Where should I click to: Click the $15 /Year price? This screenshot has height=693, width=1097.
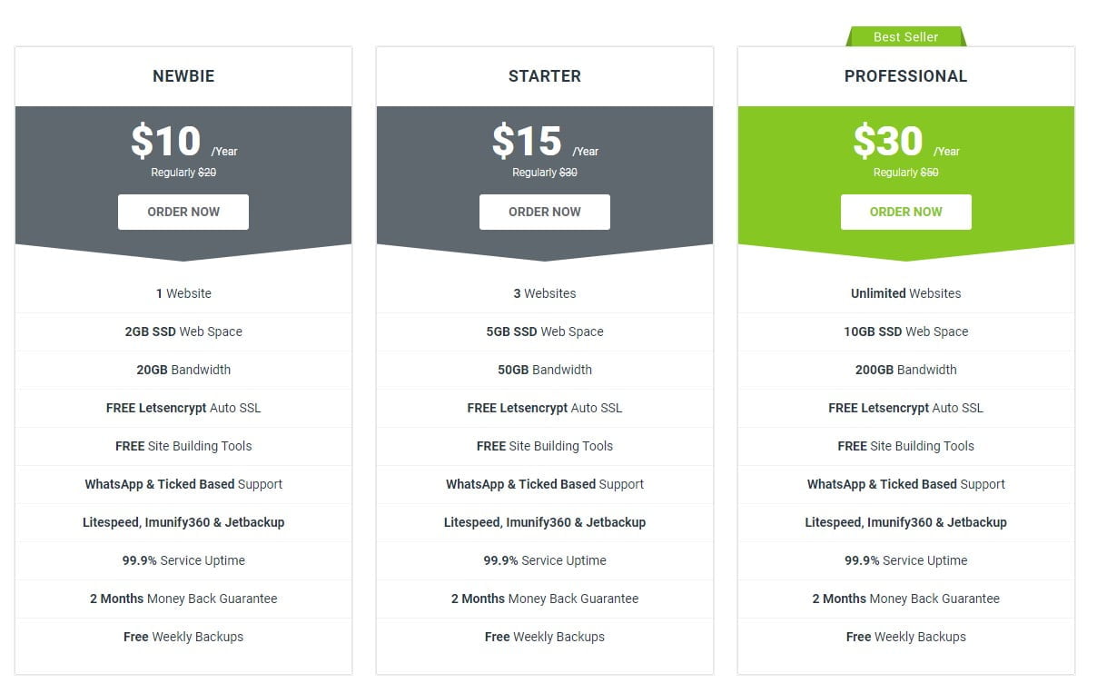tap(545, 142)
